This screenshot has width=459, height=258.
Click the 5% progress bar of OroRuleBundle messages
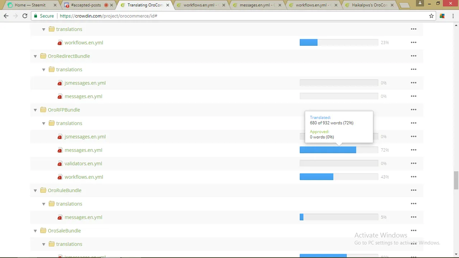click(x=339, y=217)
